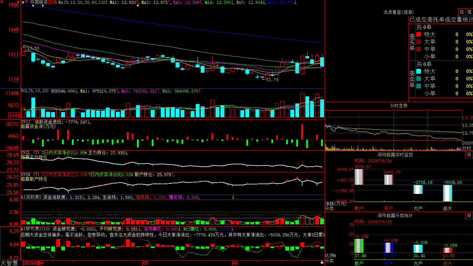This screenshot has height=266, width=473.
Task: Click the 时间: 2026/06/26 label in 深圳超赢实时监控
Action: (373, 161)
